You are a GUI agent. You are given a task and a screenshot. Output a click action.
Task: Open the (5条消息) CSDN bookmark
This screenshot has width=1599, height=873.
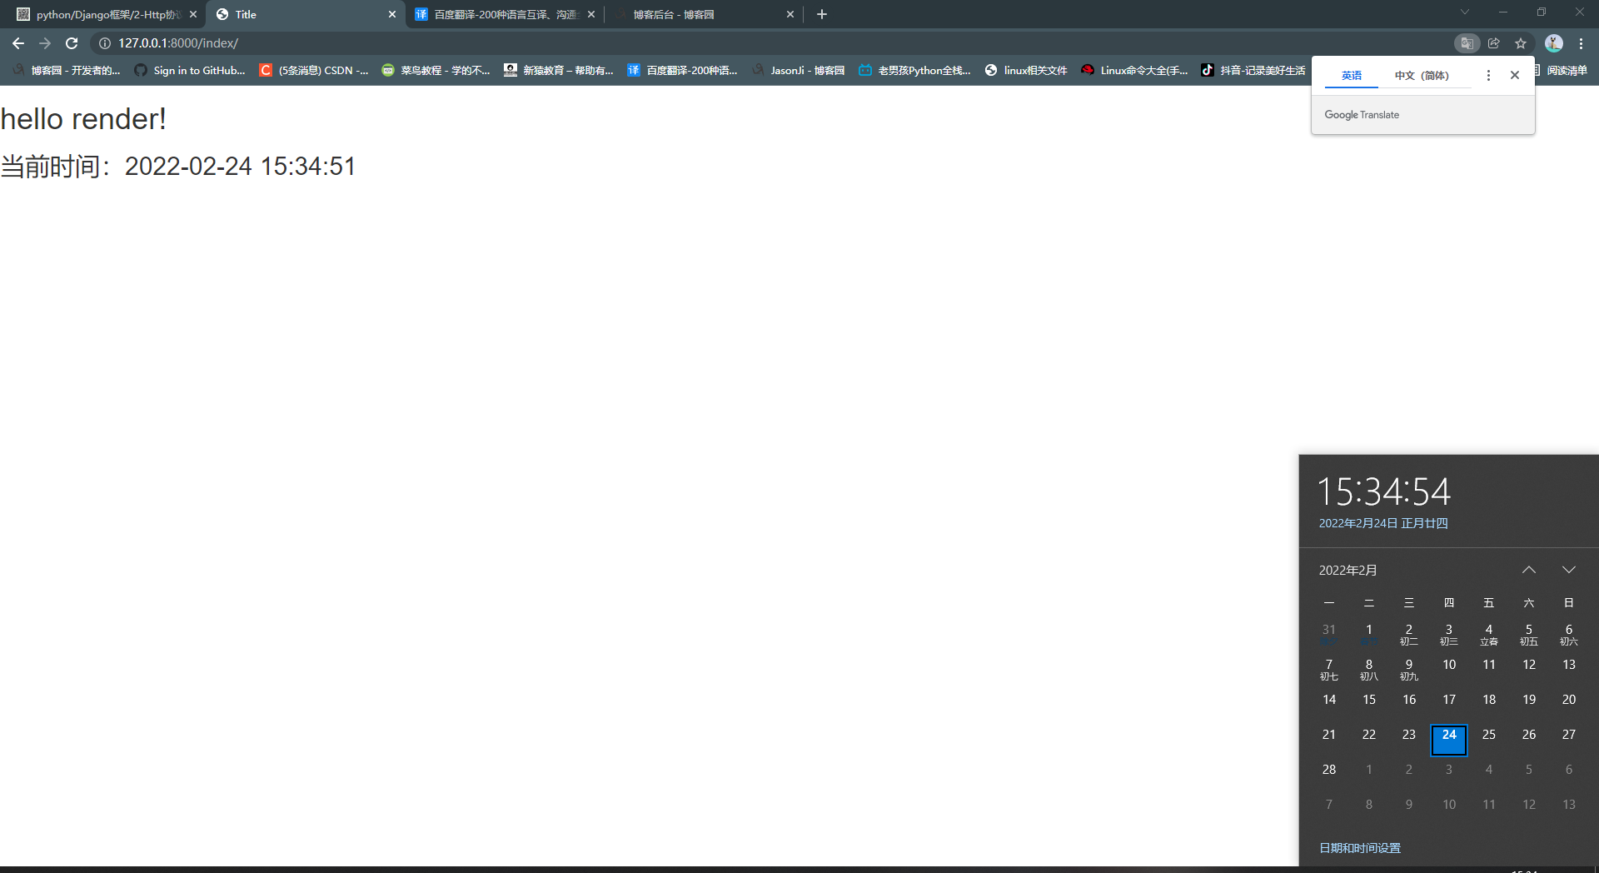click(314, 71)
